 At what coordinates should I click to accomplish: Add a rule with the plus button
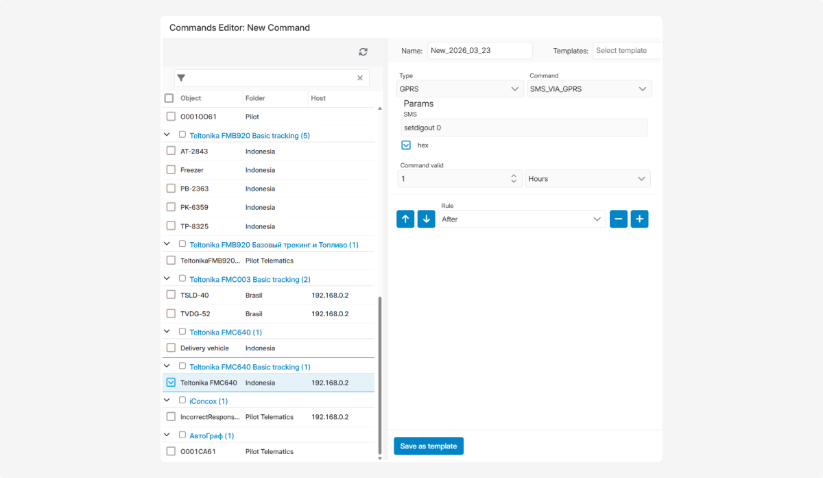pyautogui.click(x=639, y=219)
